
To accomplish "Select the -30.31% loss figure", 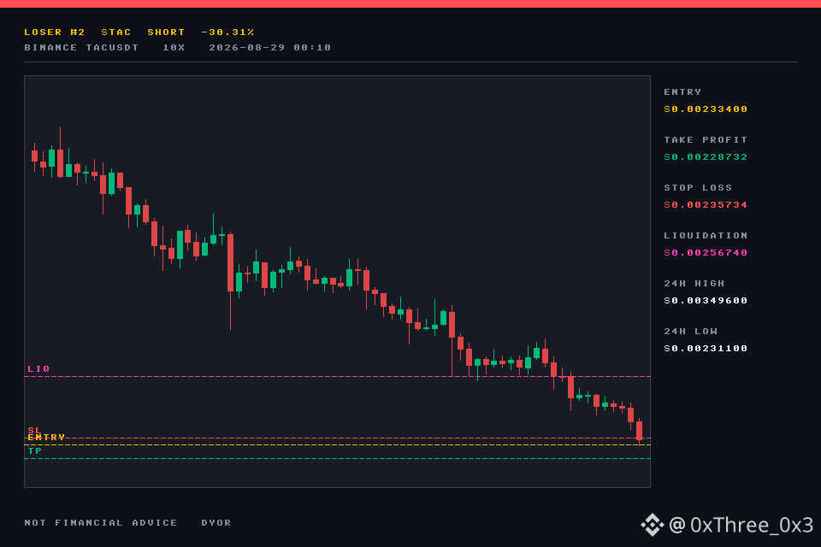I will (x=227, y=32).
